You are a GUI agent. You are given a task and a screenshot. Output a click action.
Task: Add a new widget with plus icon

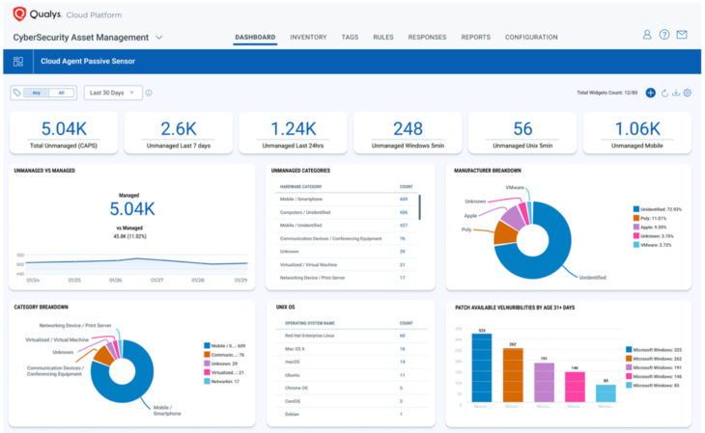pyautogui.click(x=650, y=93)
